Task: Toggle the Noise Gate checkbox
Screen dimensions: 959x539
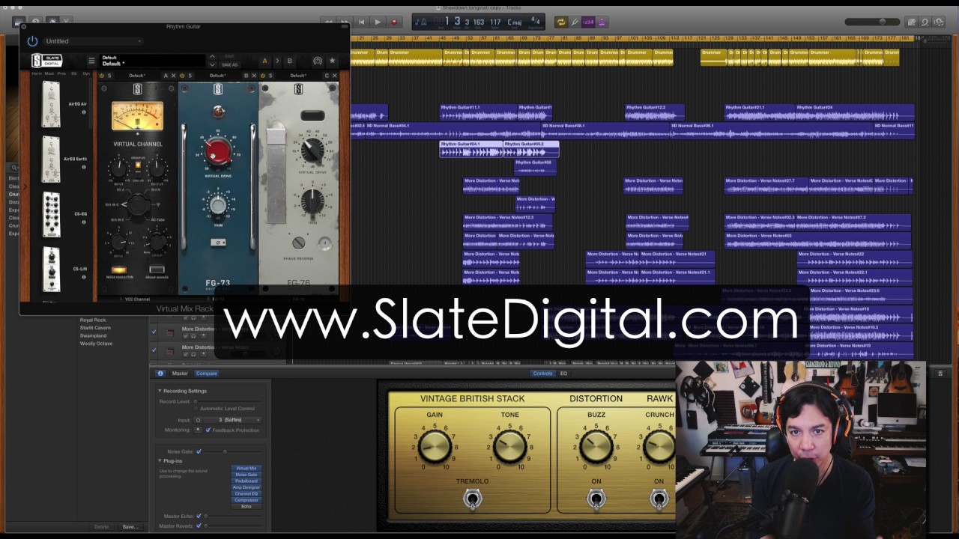Action: 199,451
